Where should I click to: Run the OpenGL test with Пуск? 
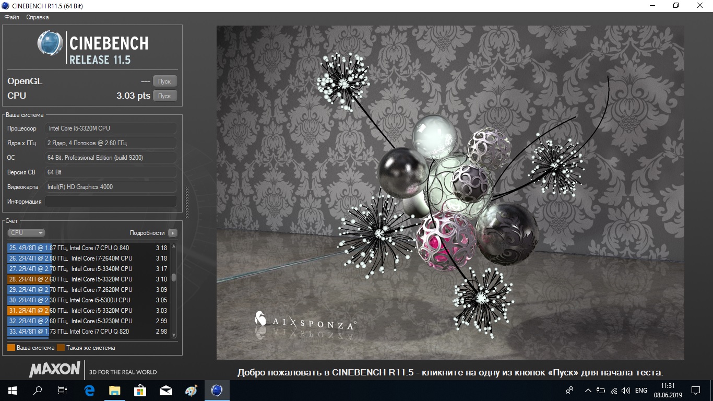[164, 81]
